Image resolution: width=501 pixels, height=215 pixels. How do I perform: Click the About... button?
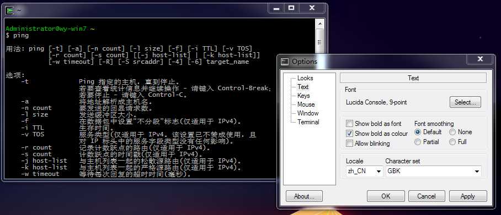pos(304,196)
